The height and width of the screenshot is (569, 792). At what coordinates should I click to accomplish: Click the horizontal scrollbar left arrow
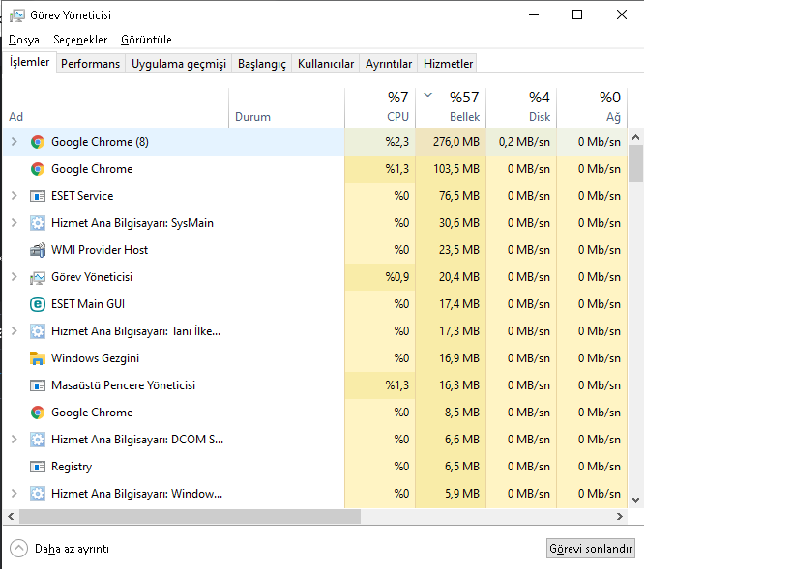[x=11, y=516]
